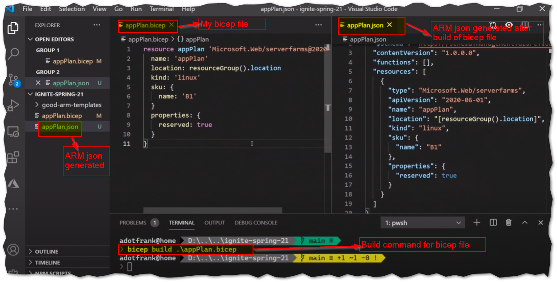
Task: Open the Edit menu
Action: click(45, 9)
